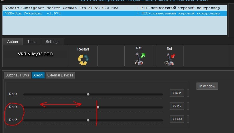
Task: Click the Restart recycle icon
Action: 83,60
